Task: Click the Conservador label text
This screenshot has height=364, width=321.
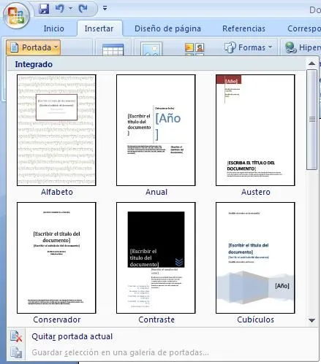Action: pyautogui.click(x=57, y=320)
